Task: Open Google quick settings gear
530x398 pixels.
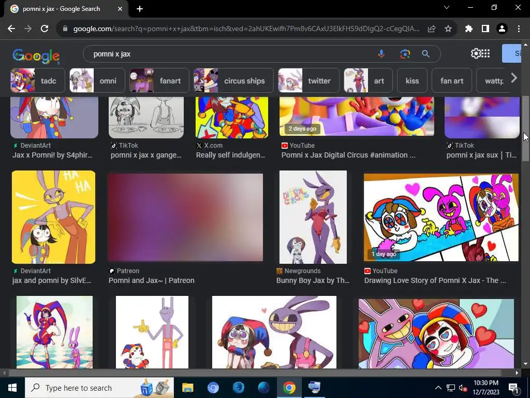Action: pos(476,53)
